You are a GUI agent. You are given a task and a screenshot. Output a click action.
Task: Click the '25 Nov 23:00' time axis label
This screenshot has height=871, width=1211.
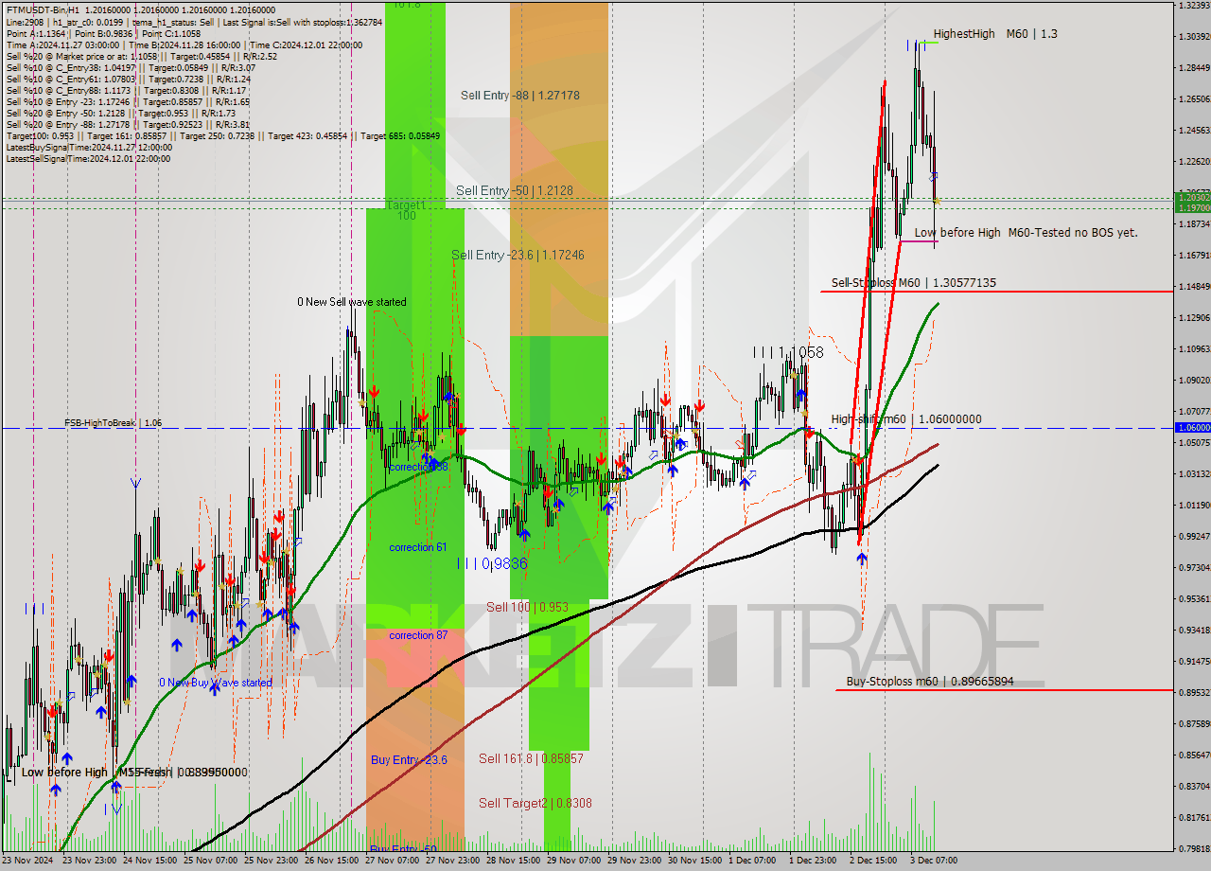tap(272, 862)
